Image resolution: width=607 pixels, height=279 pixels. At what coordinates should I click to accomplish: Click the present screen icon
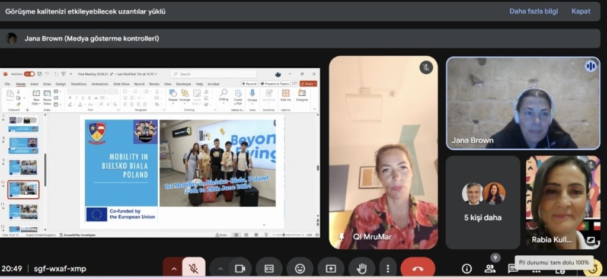(331, 268)
